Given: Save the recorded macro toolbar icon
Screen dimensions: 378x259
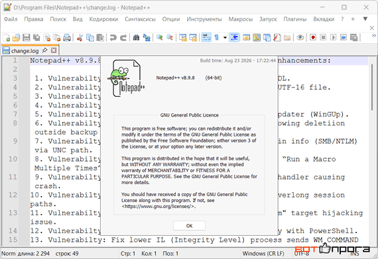Looking at the screenshot, I should (x=353, y=38).
